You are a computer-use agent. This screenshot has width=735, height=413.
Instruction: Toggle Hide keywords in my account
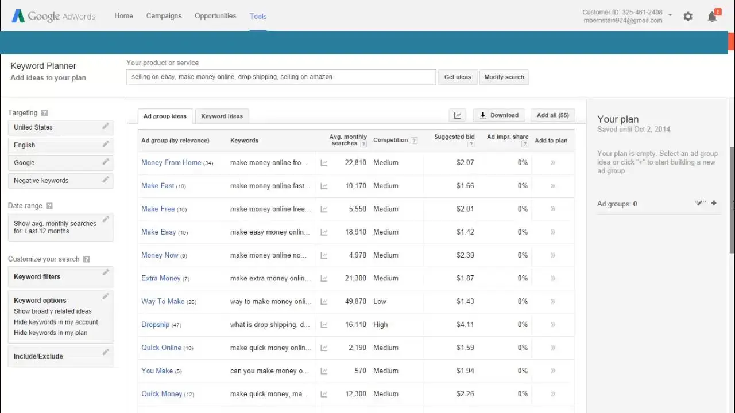pos(56,322)
